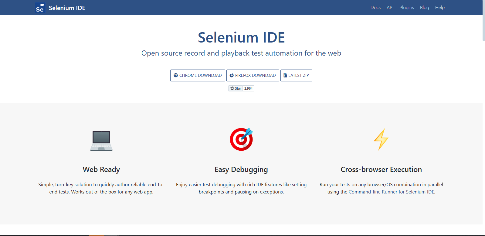Click the Firefox Download button
Screen dimensions: 485x236
coord(253,75)
